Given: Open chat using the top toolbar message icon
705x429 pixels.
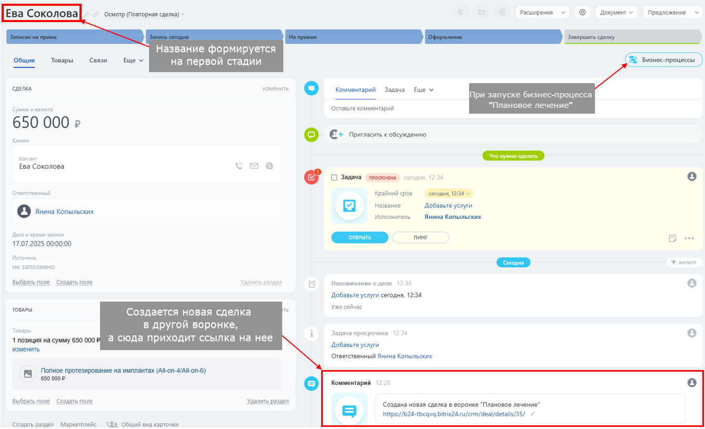Looking at the screenshot, I should tap(502, 13).
